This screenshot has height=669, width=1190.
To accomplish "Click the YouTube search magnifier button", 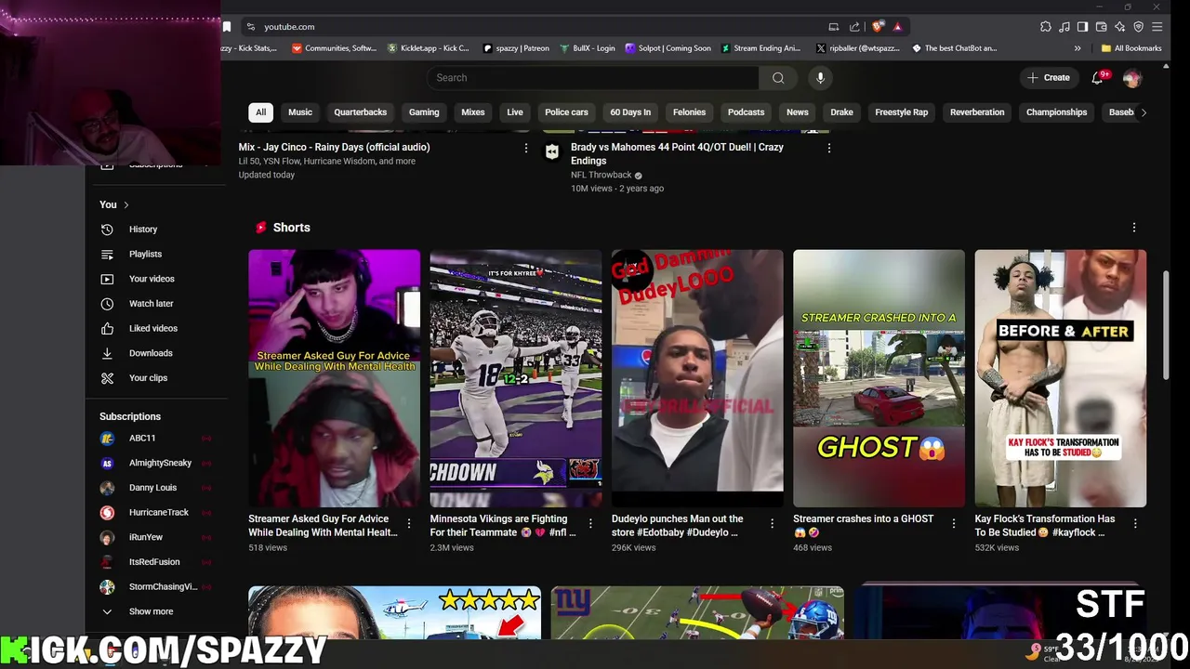I will coord(778,78).
